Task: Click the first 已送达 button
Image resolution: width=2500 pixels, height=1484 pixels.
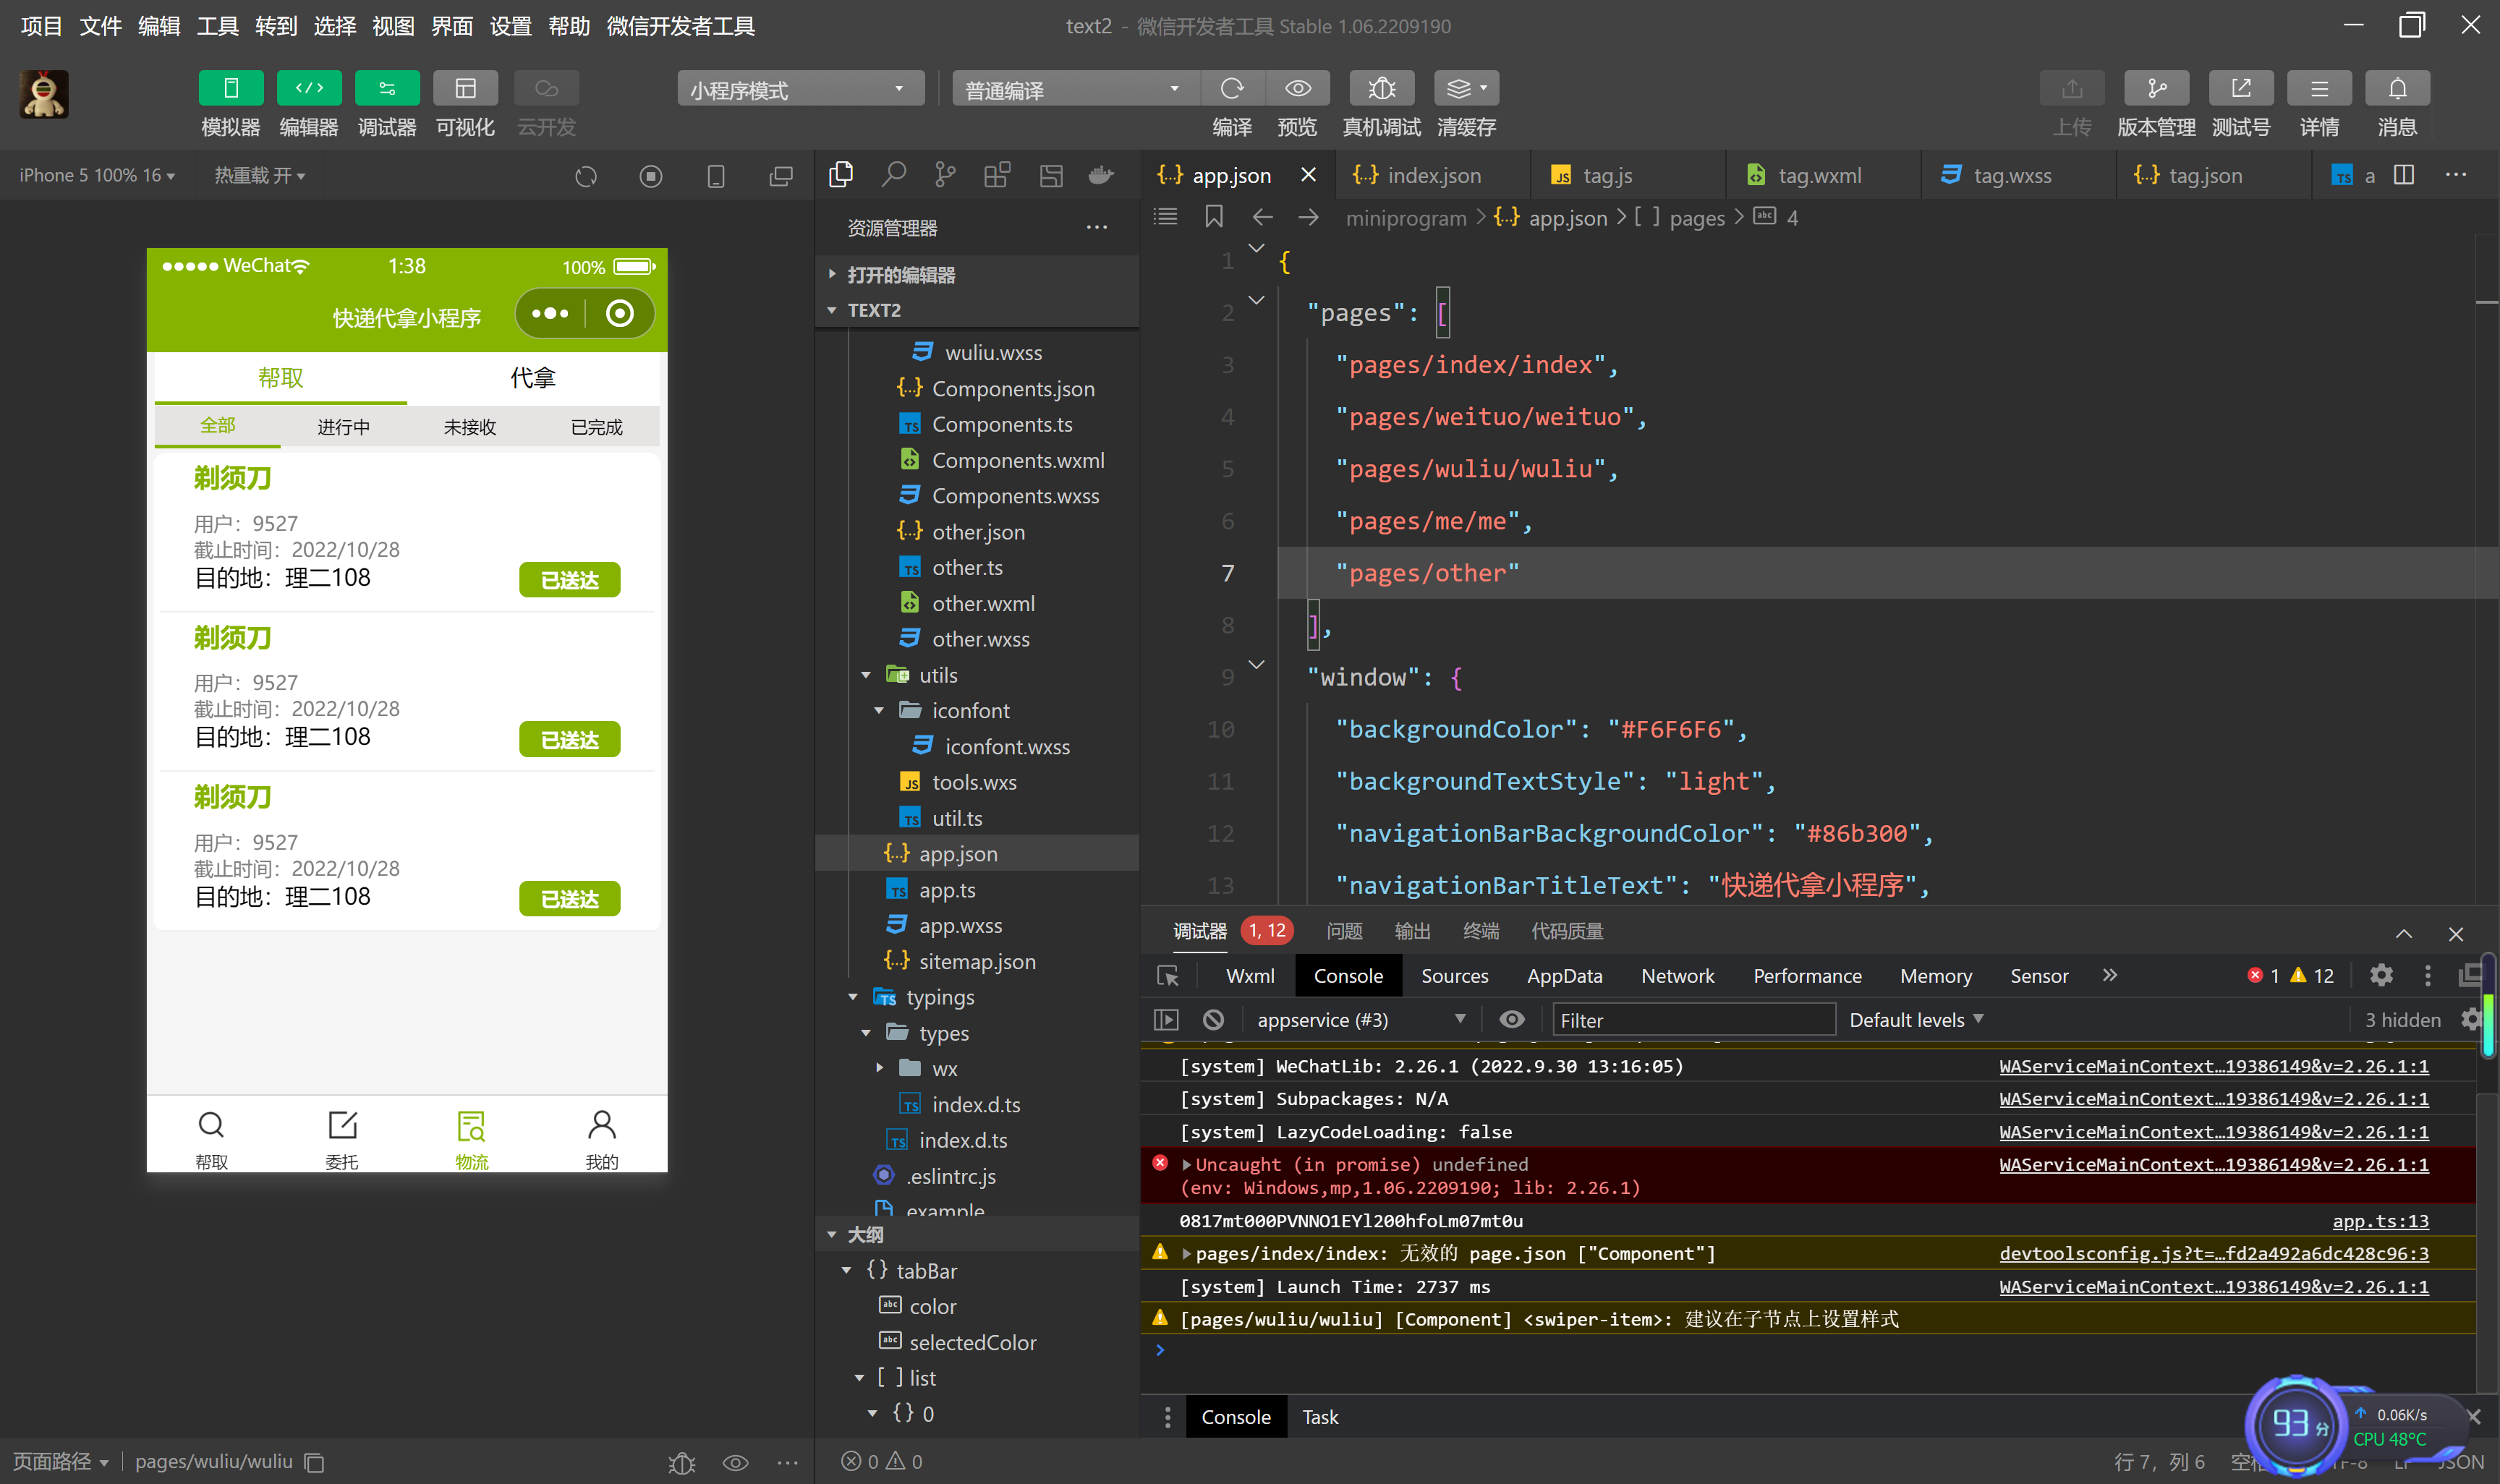Action: tap(569, 580)
